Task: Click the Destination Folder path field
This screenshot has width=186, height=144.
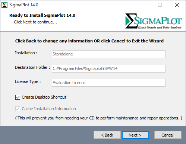Action: tap(108, 68)
